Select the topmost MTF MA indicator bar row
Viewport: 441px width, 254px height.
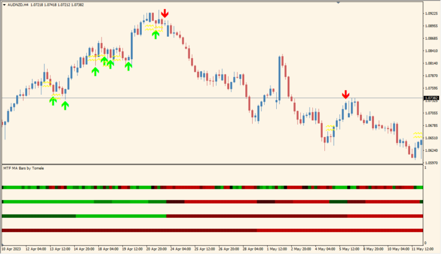point(211,187)
